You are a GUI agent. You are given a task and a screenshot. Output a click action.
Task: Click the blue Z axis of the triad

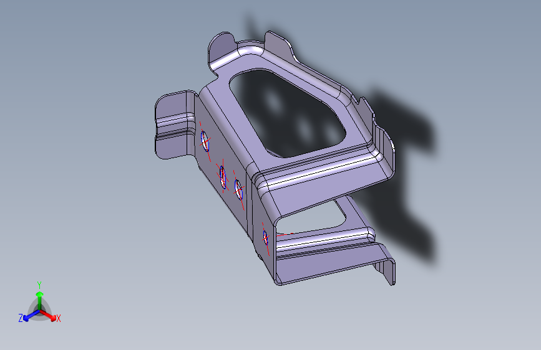31,315
